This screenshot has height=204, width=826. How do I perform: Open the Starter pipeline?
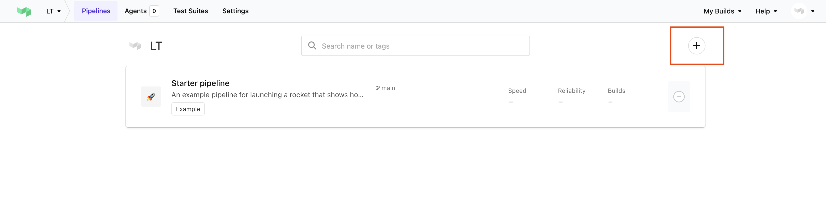200,83
